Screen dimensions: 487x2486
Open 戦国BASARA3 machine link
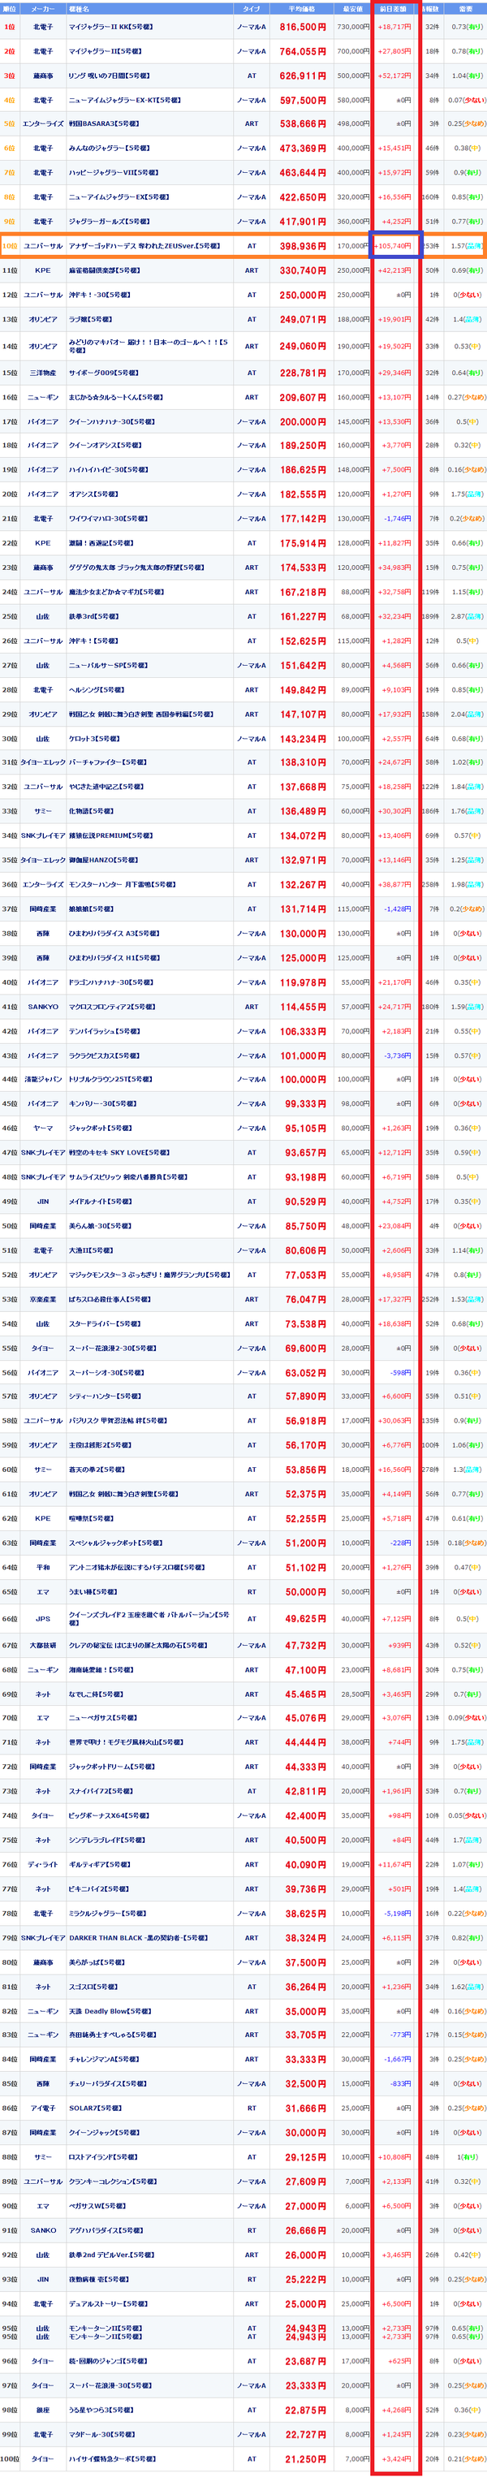coord(104,123)
